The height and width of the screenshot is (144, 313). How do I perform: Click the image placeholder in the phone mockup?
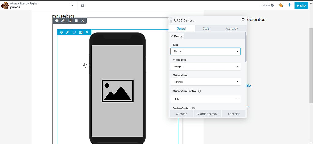117,91
